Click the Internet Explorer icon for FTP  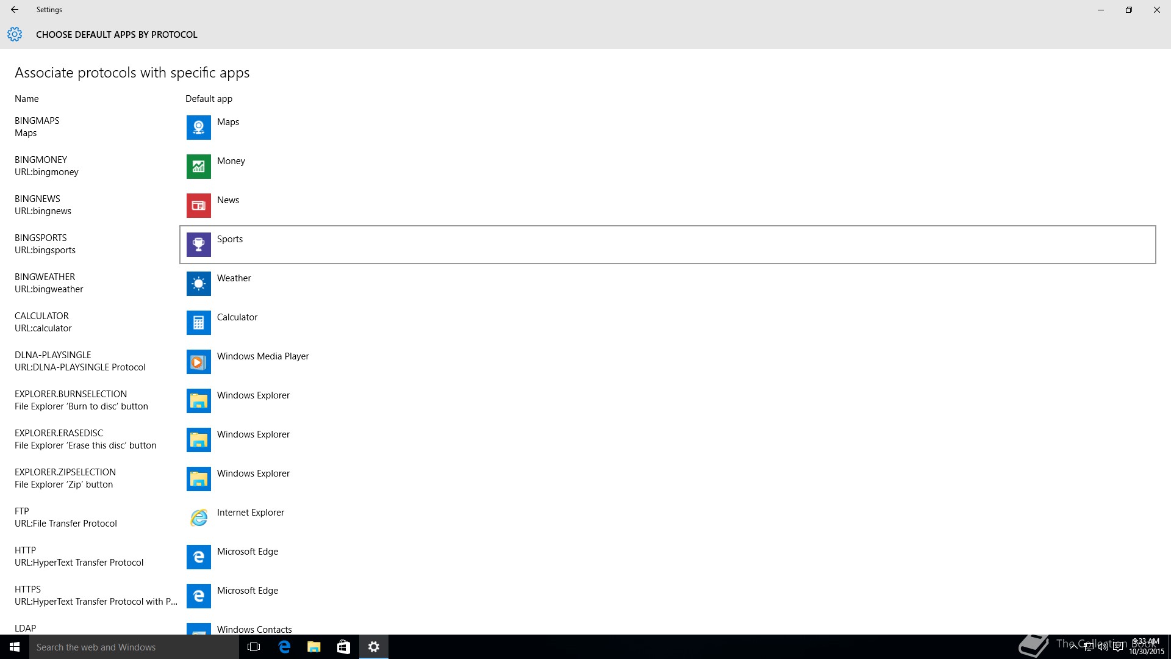[198, 518]
